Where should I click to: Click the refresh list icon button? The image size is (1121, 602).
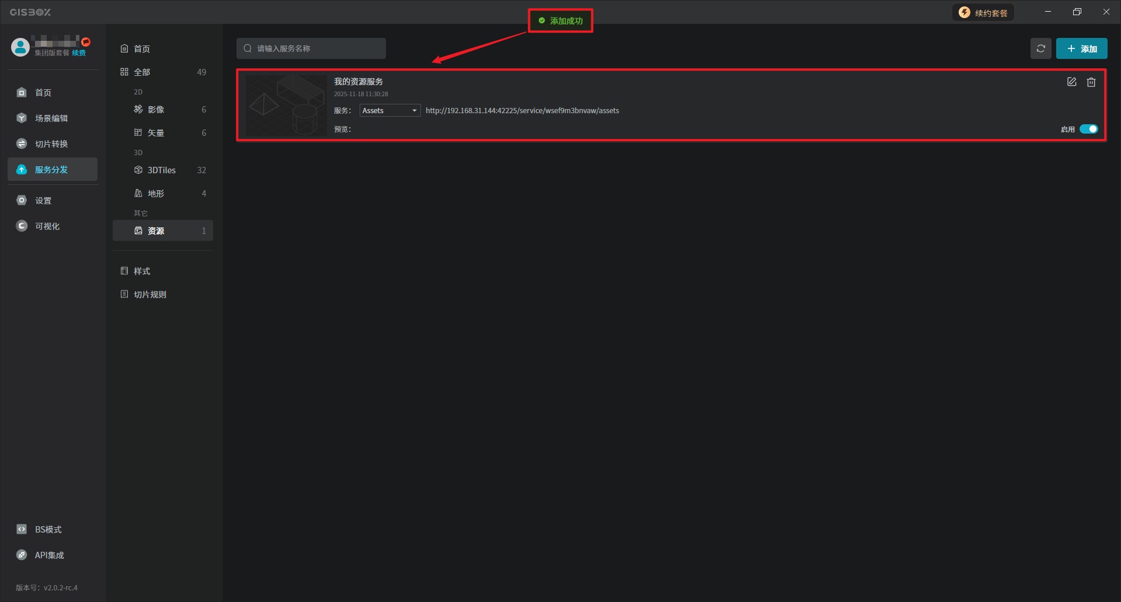(x=1040, y=48)
